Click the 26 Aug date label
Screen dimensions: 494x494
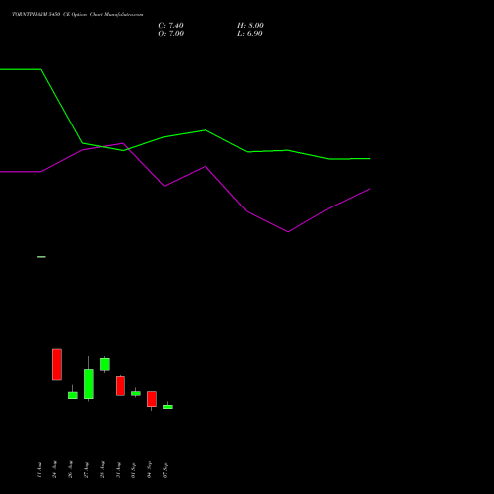70,469
